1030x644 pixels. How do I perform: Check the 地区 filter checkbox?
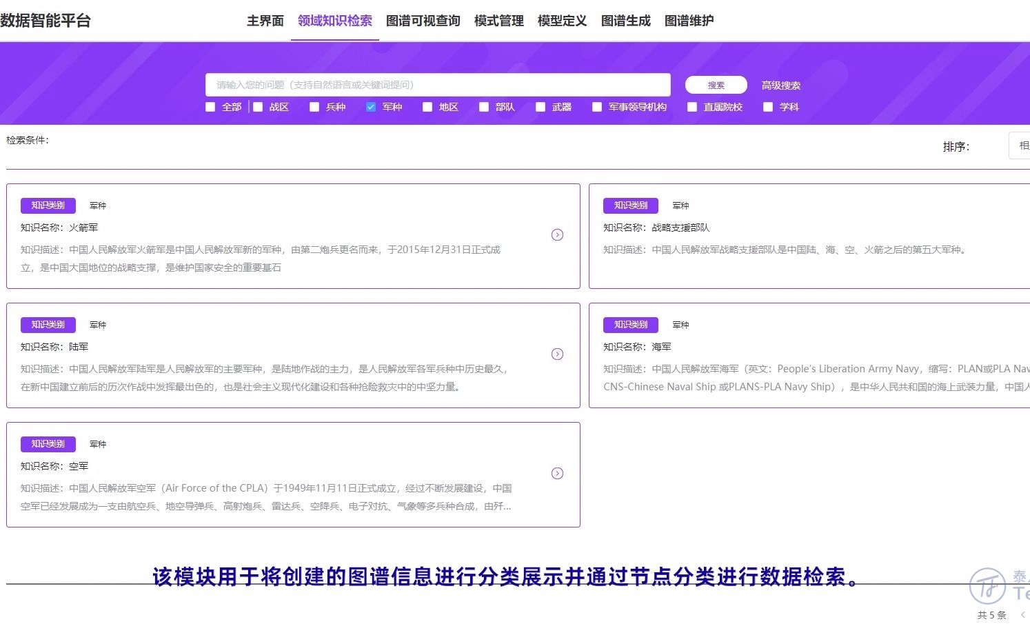pos(427,107)
